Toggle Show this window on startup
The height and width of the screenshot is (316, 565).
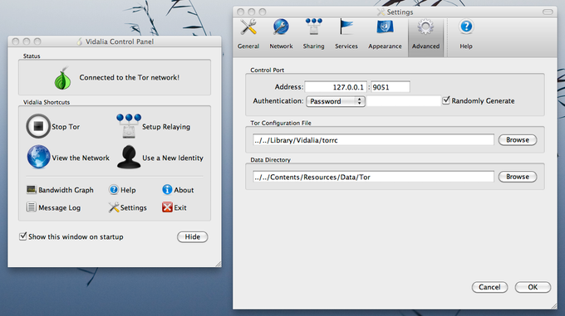point(23,236)
